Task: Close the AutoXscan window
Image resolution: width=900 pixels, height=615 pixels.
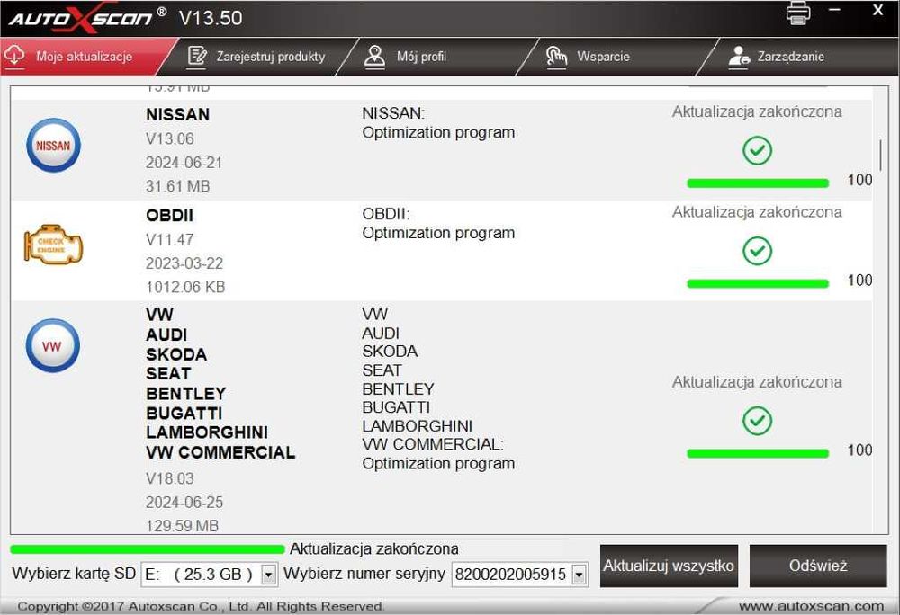Action: coord(877,10)
